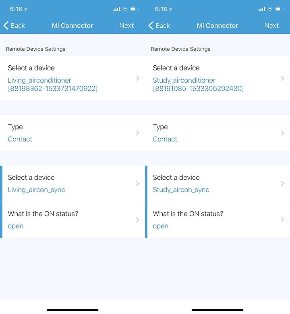This screenshot has height=314, width=290.
Task: Tap battery icon in right status bar
Action: (280, 9)
